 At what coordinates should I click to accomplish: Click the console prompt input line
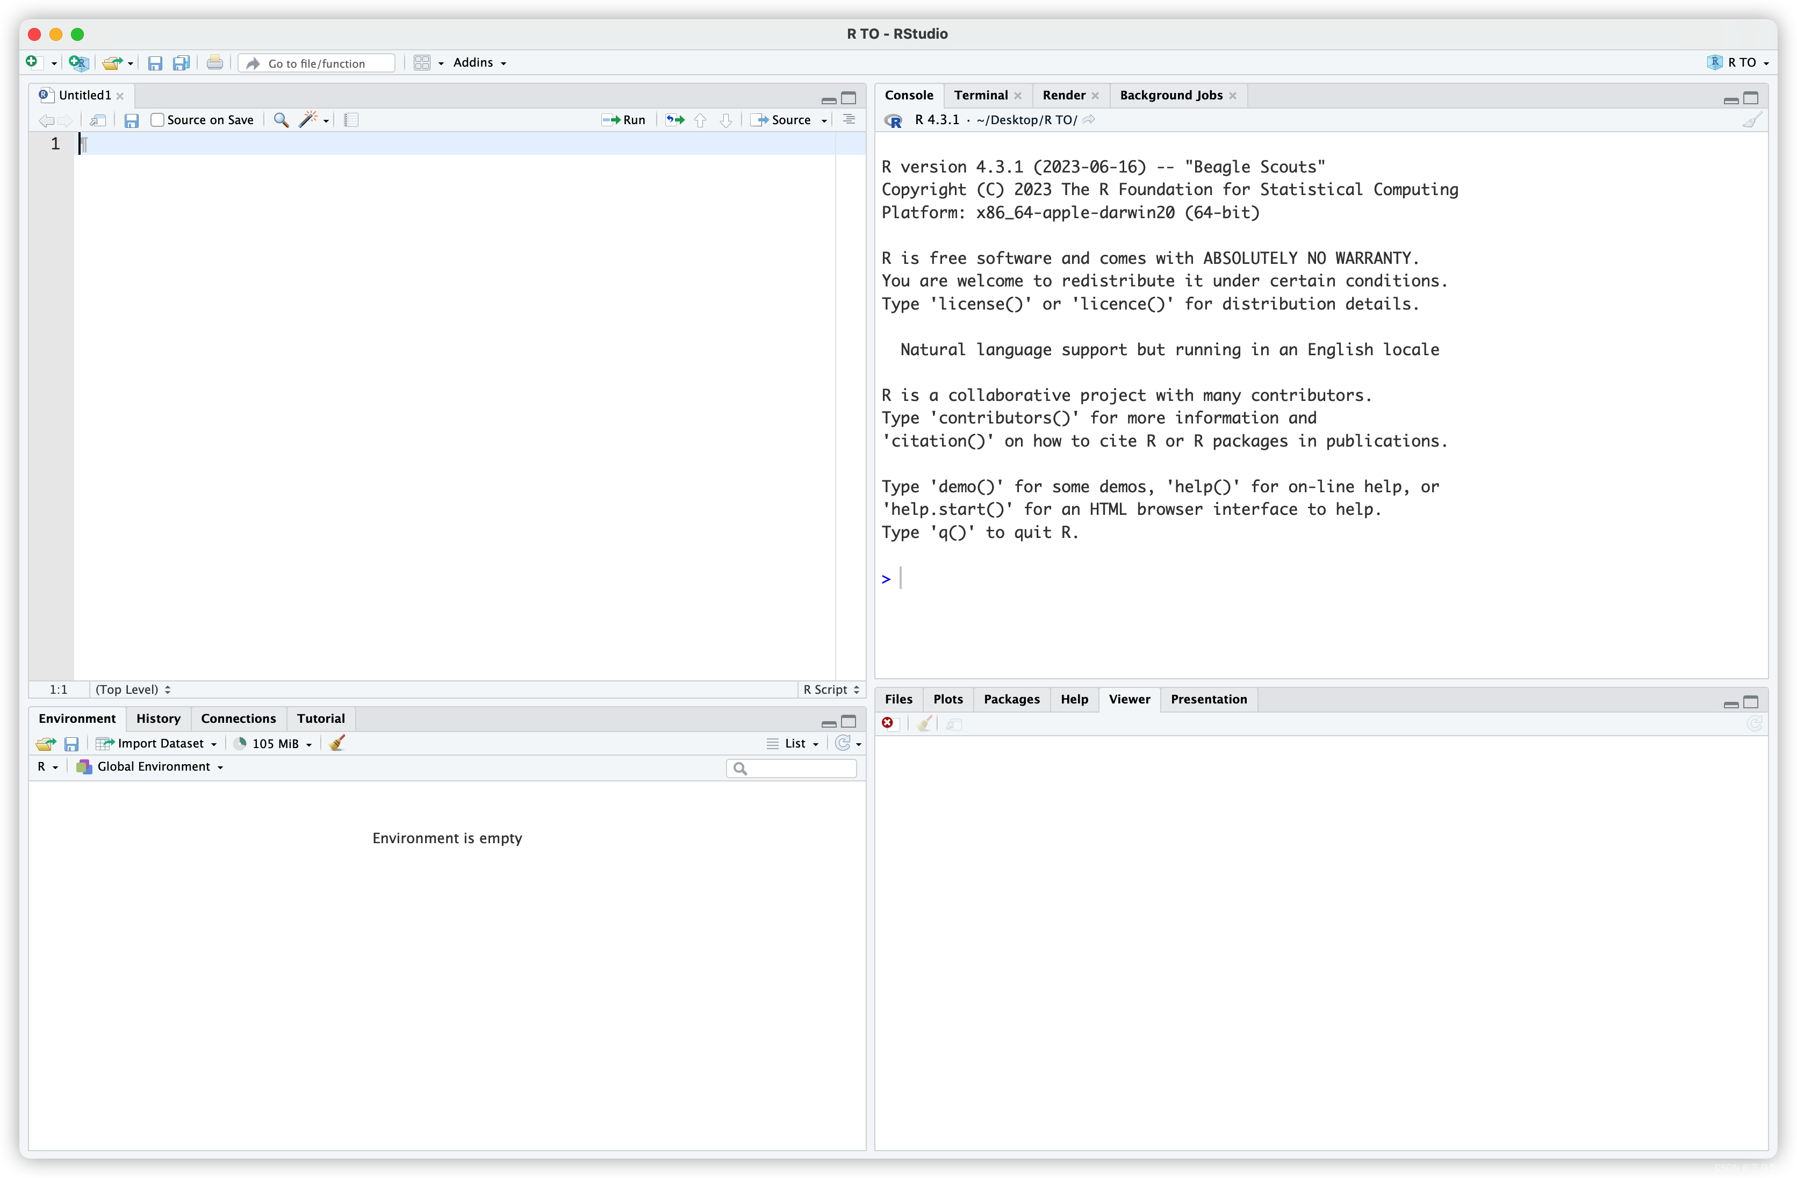(1321, 579)
